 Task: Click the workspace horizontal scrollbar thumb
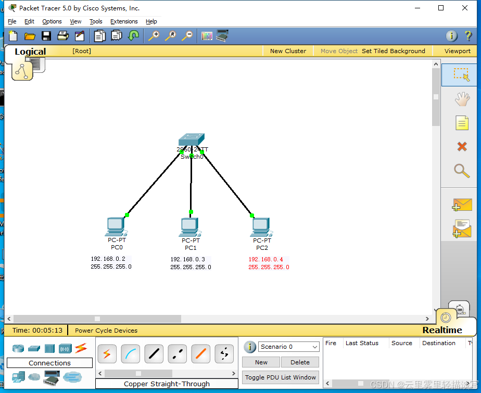click(x=97, y=319)
